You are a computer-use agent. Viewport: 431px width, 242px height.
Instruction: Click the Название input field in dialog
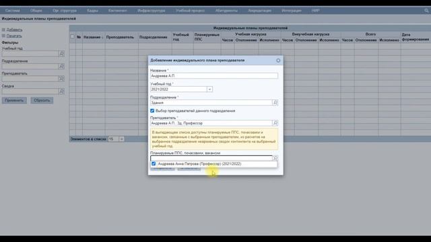[214, 76]
